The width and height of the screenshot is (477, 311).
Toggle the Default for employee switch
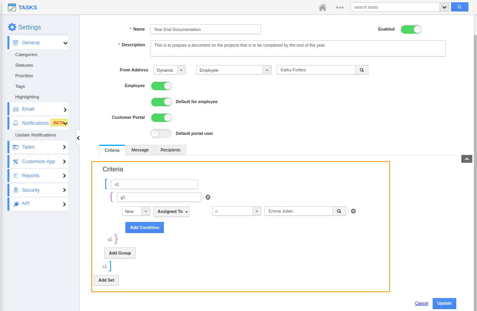161,102
